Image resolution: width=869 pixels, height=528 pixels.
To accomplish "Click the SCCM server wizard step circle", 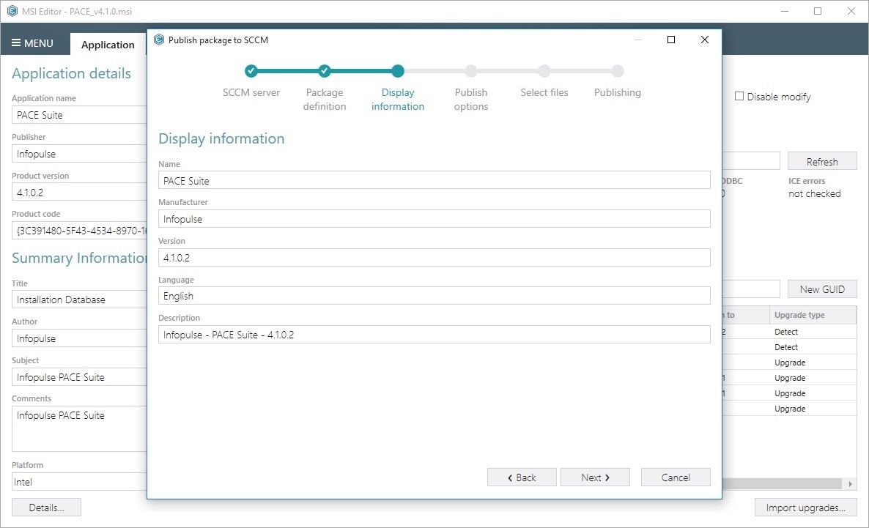I will pos(251,71).
